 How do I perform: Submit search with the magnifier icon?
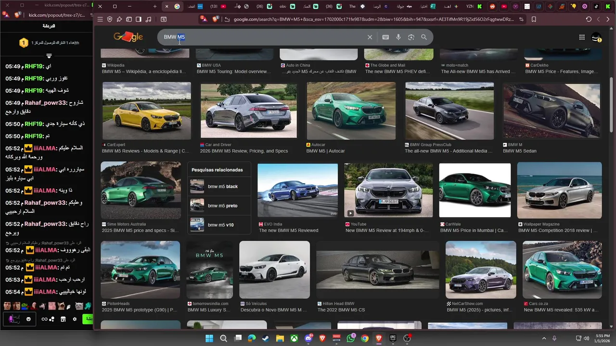(424, 37)
